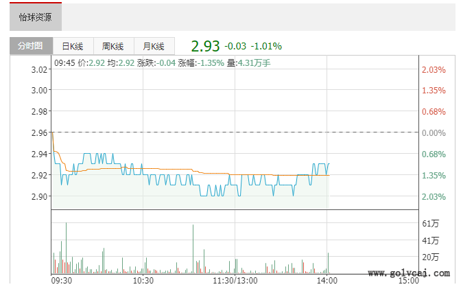Screen dimensions: 474x289
Task: Click the -1.01% change percentage
Action: tap(266, 46)
